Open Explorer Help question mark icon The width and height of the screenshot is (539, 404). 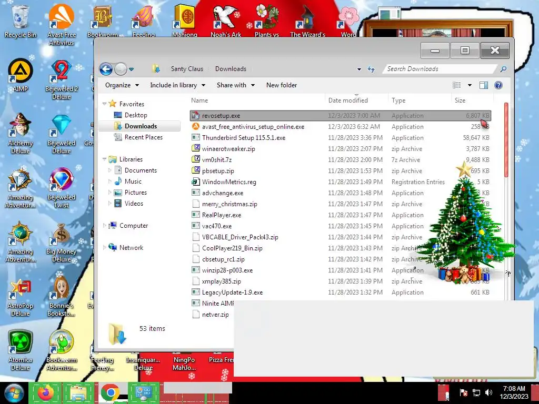click(x=498, y=85)
